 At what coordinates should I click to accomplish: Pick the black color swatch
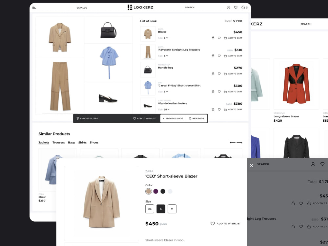(x=163, y=191)
